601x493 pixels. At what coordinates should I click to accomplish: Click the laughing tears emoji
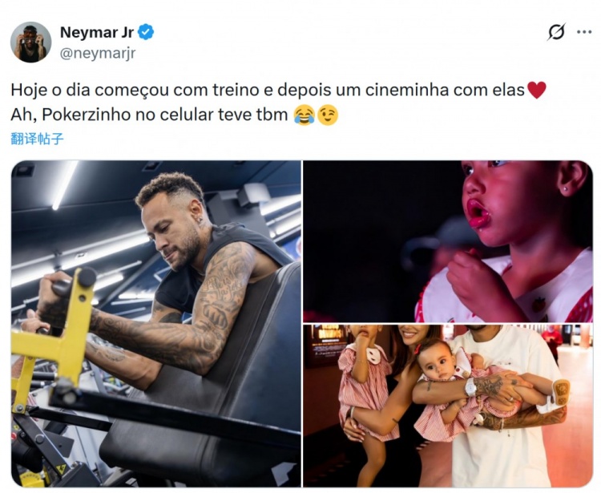[x=305, y=115]
